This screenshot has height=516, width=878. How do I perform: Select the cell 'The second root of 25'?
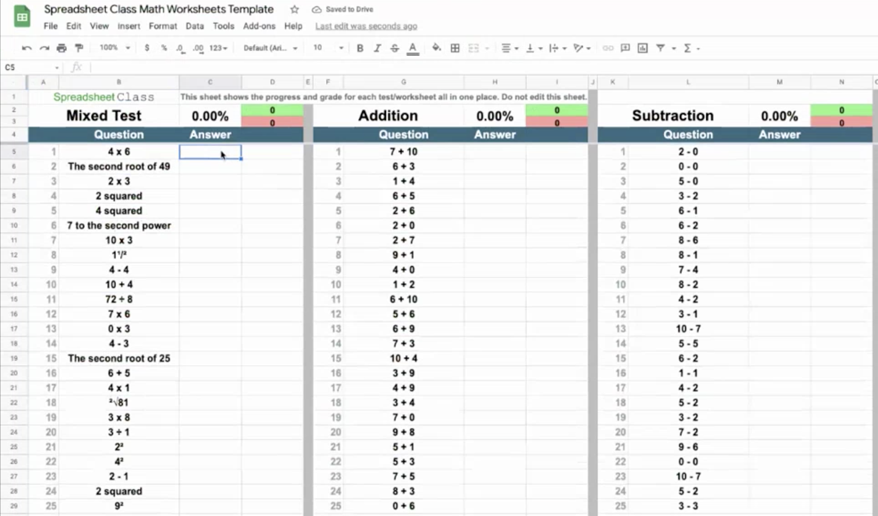pos(119,358)
